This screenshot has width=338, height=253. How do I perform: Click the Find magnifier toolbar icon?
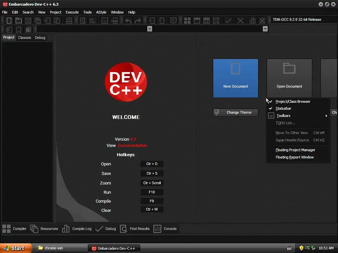(x=83, y=21)
